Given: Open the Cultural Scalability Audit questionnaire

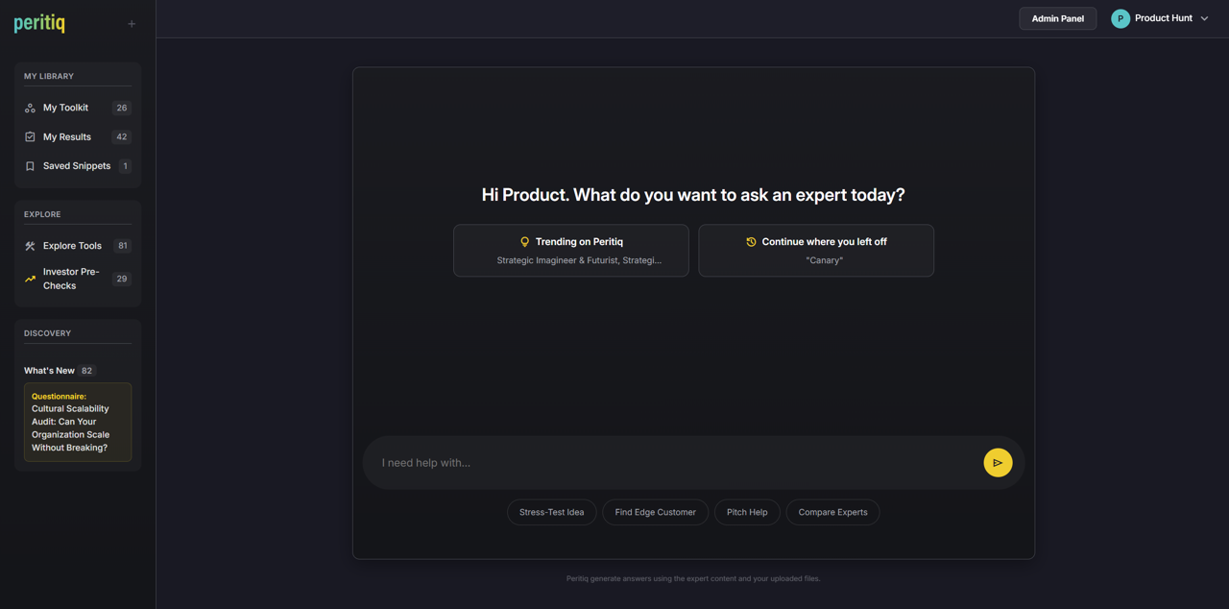Looking at the screenshot, I should (x=77, y=422).
